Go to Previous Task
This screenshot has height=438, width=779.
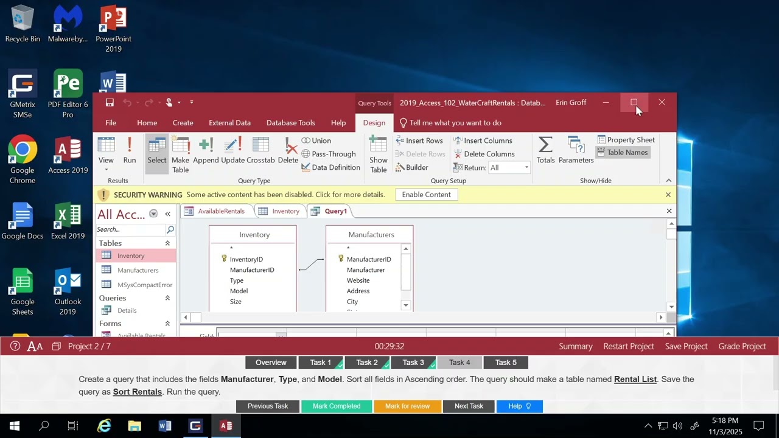(268, 406)
